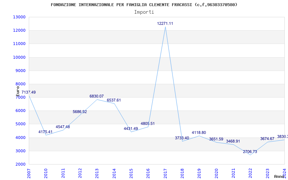288x180 pixels.
Task: Click the y-axis tick 9000
Action: tap(20, 71)
